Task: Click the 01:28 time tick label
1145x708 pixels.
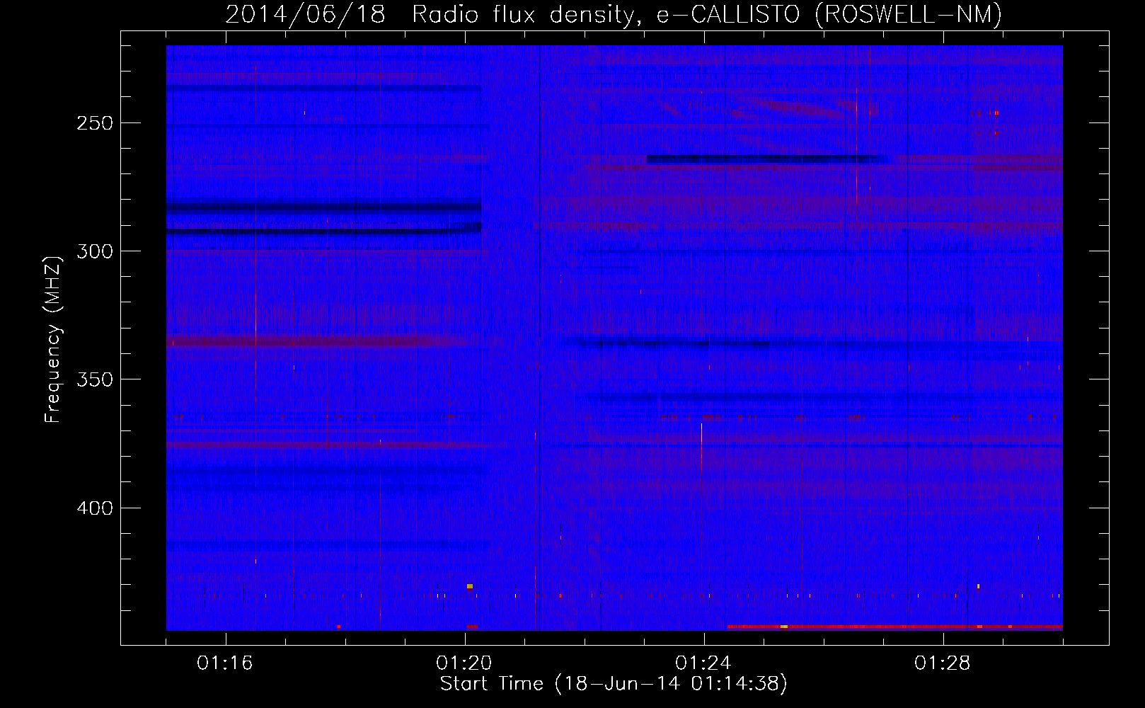Action: click(943, 663)
